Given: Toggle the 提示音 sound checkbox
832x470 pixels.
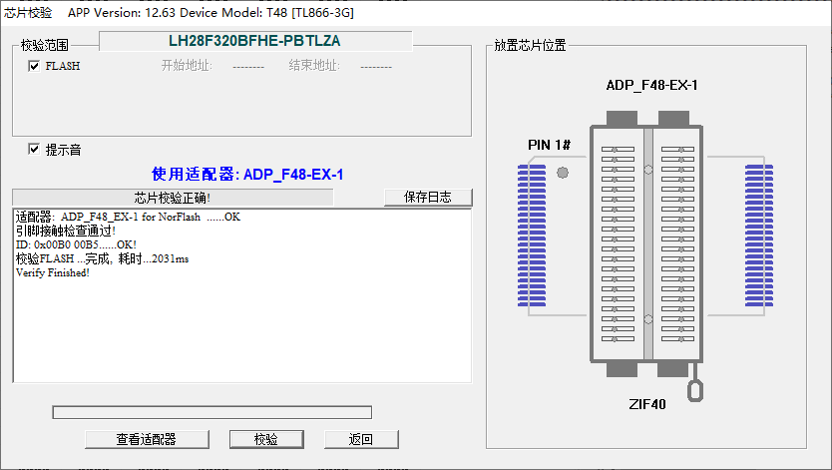Looking at the screenshot, I should (x=34, y=149).
